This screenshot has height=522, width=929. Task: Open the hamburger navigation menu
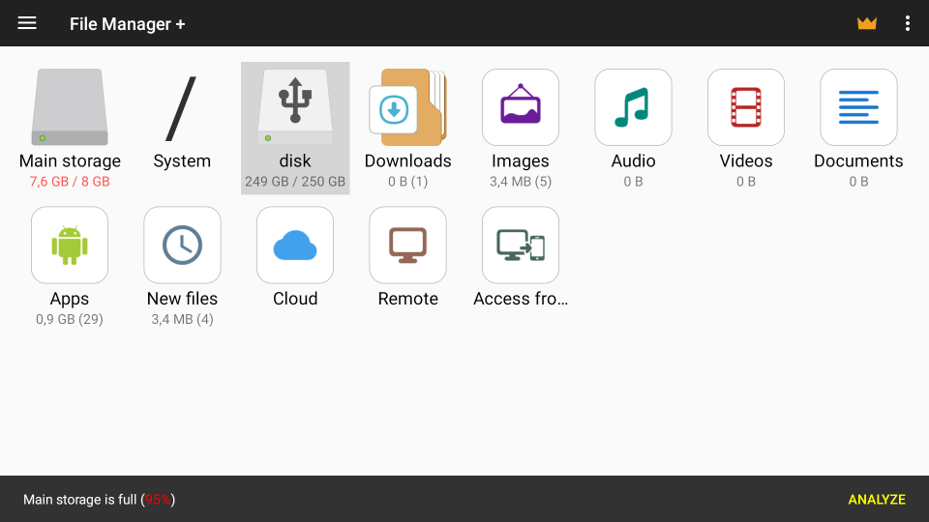point(27,23)
